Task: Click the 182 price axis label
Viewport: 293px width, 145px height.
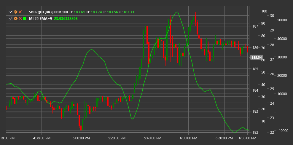Action: pyautogui.click(x=255, y=133)
